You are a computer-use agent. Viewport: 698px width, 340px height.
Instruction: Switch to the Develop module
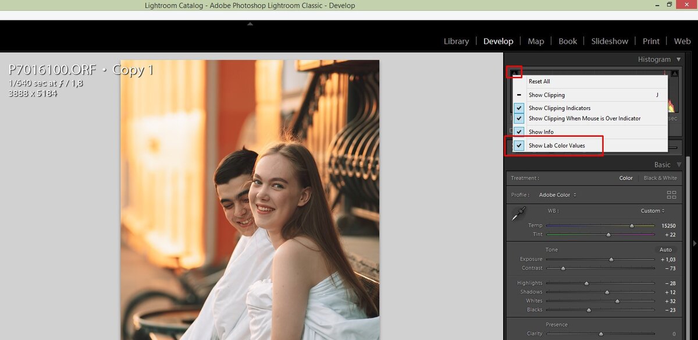[498, 41]
